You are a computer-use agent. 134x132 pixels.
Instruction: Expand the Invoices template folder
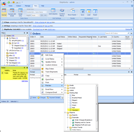click(65, 88)
